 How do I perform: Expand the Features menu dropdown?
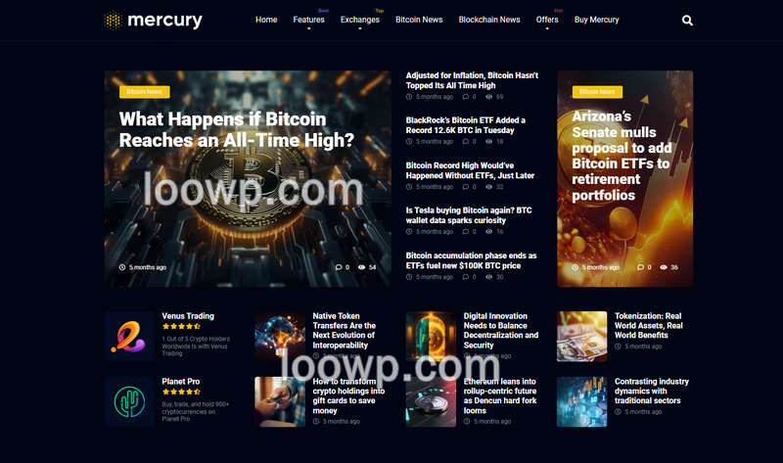pos(308,20)
